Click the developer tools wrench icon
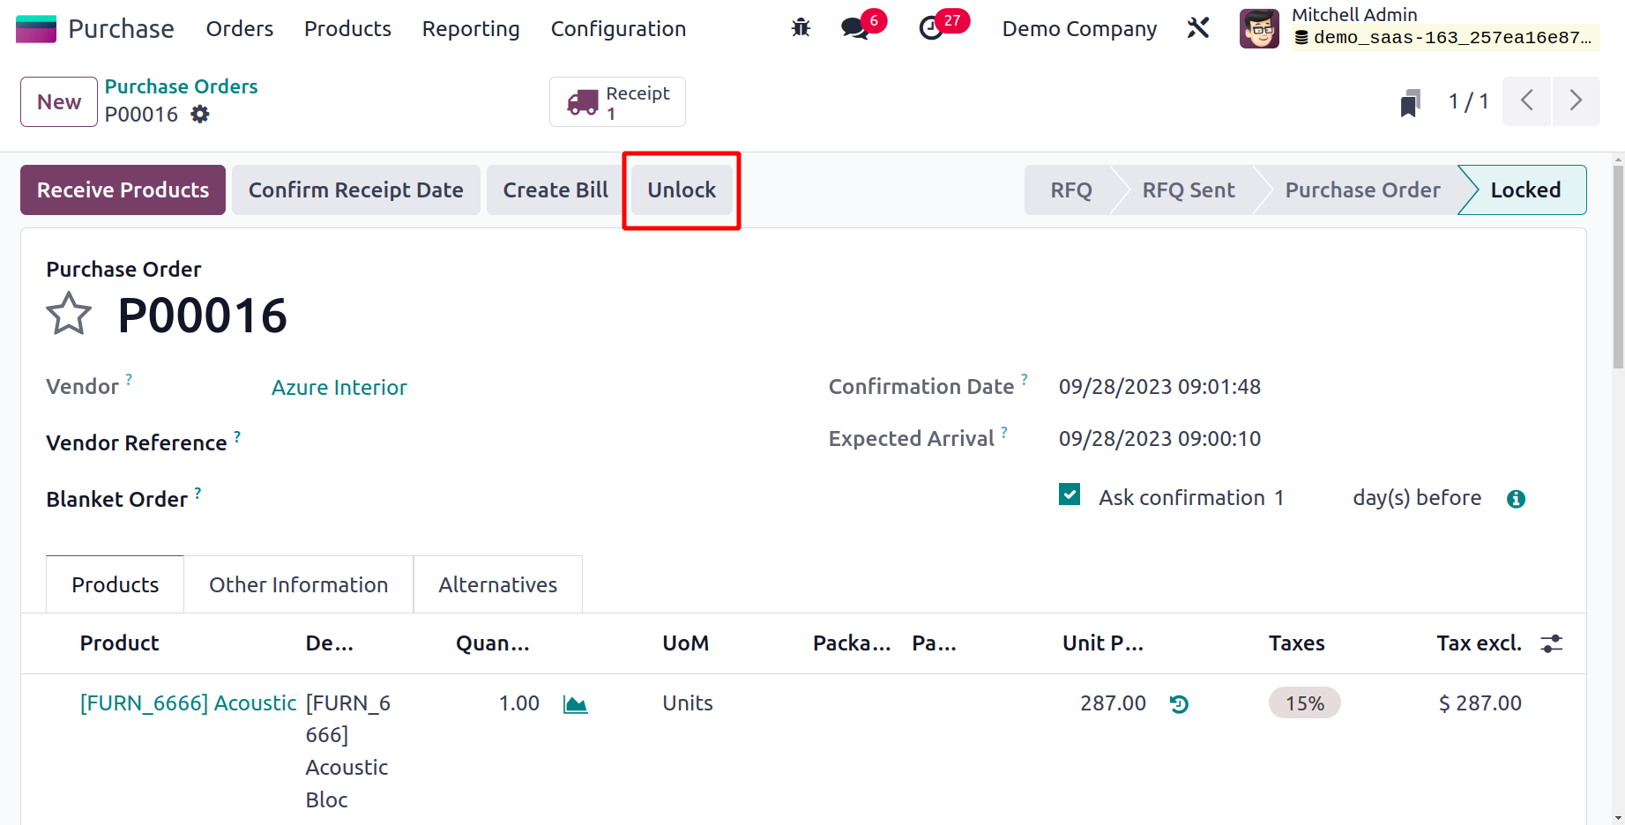Viewport: 1625px width, 825px height. point(1197,28)
